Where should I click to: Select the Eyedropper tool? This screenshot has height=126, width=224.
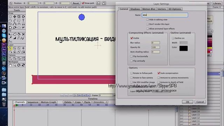click(x=10, y=38)
